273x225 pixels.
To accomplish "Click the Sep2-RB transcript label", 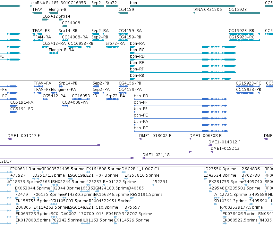I will [x=100, y=37].
